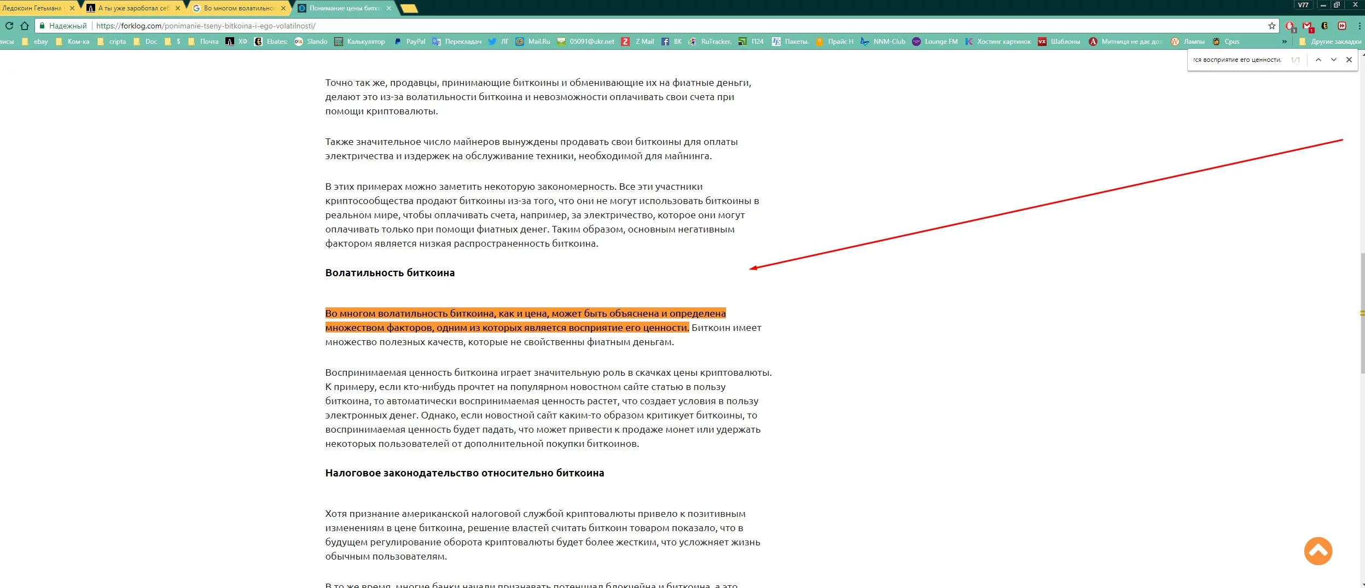Screen dimensions: 1365x588
Task: Open the Прайс Н bookmark
Action: coord(834,42)
